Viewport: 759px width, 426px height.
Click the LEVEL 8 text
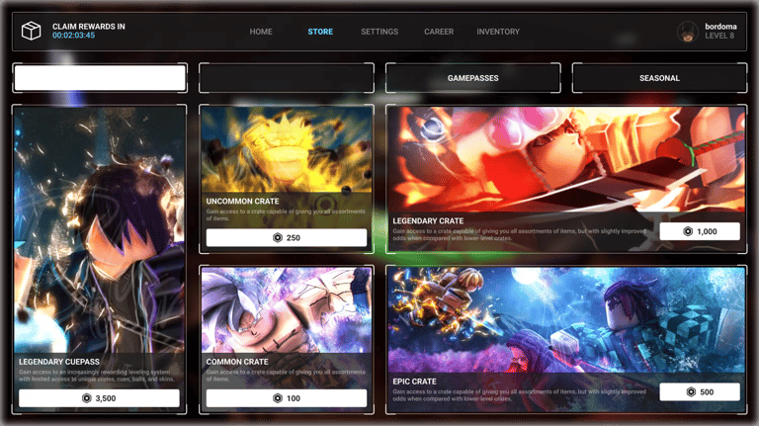(719, 36)
